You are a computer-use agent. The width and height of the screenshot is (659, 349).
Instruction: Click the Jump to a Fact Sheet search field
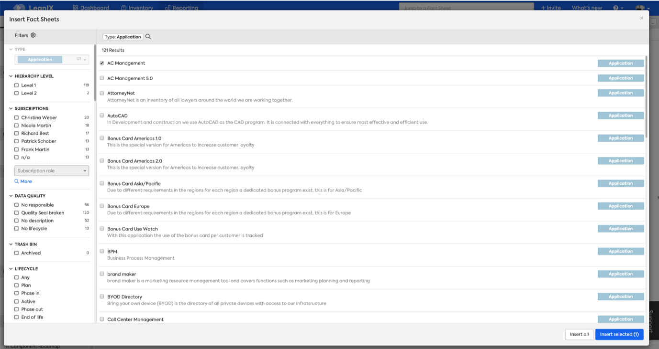tap(466, 8)
